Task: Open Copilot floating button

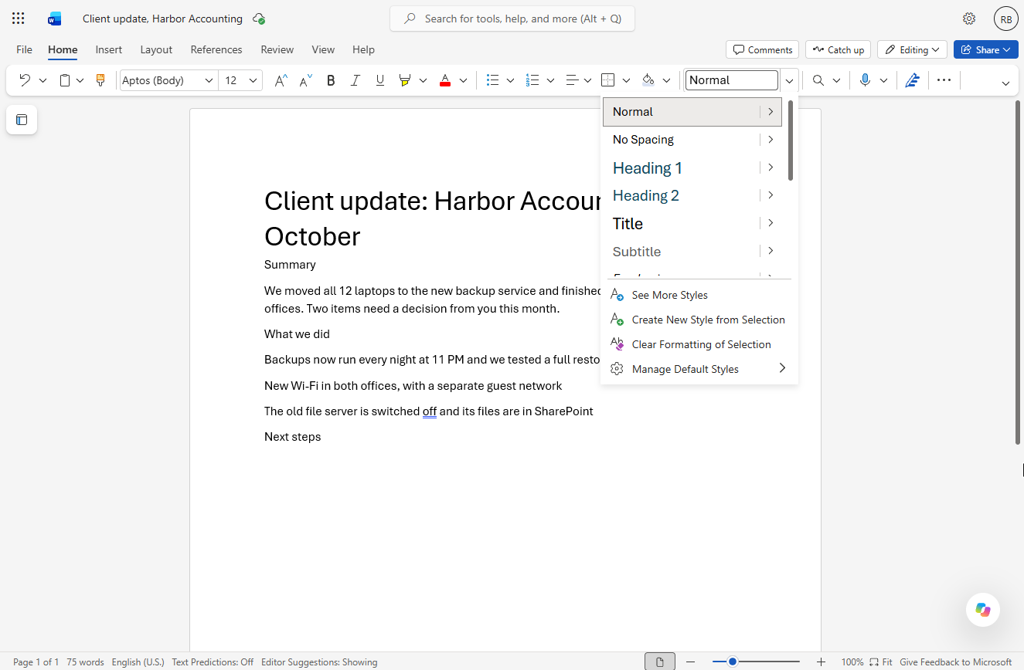Action: [x=983, y=610]
